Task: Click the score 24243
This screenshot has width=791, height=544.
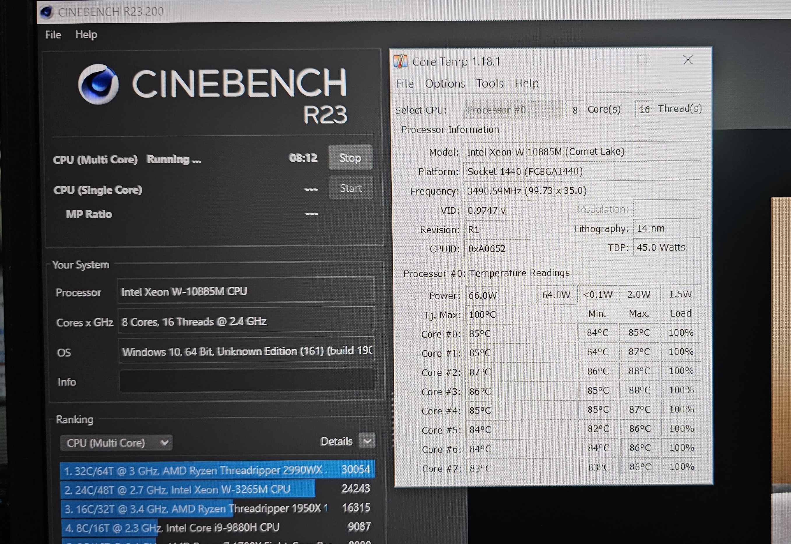Action: coord(356,488)
